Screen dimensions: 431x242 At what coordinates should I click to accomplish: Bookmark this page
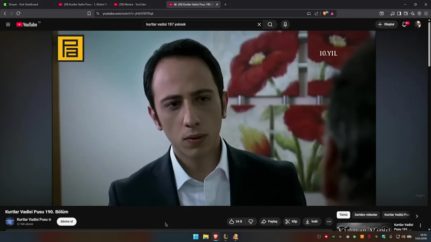pos(89,13)
